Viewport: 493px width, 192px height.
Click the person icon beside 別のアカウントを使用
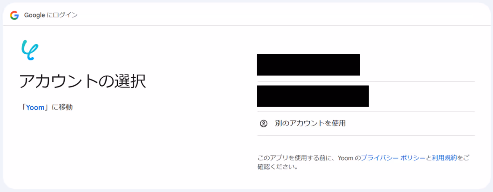pyautogui.click(x=264, y=124)
